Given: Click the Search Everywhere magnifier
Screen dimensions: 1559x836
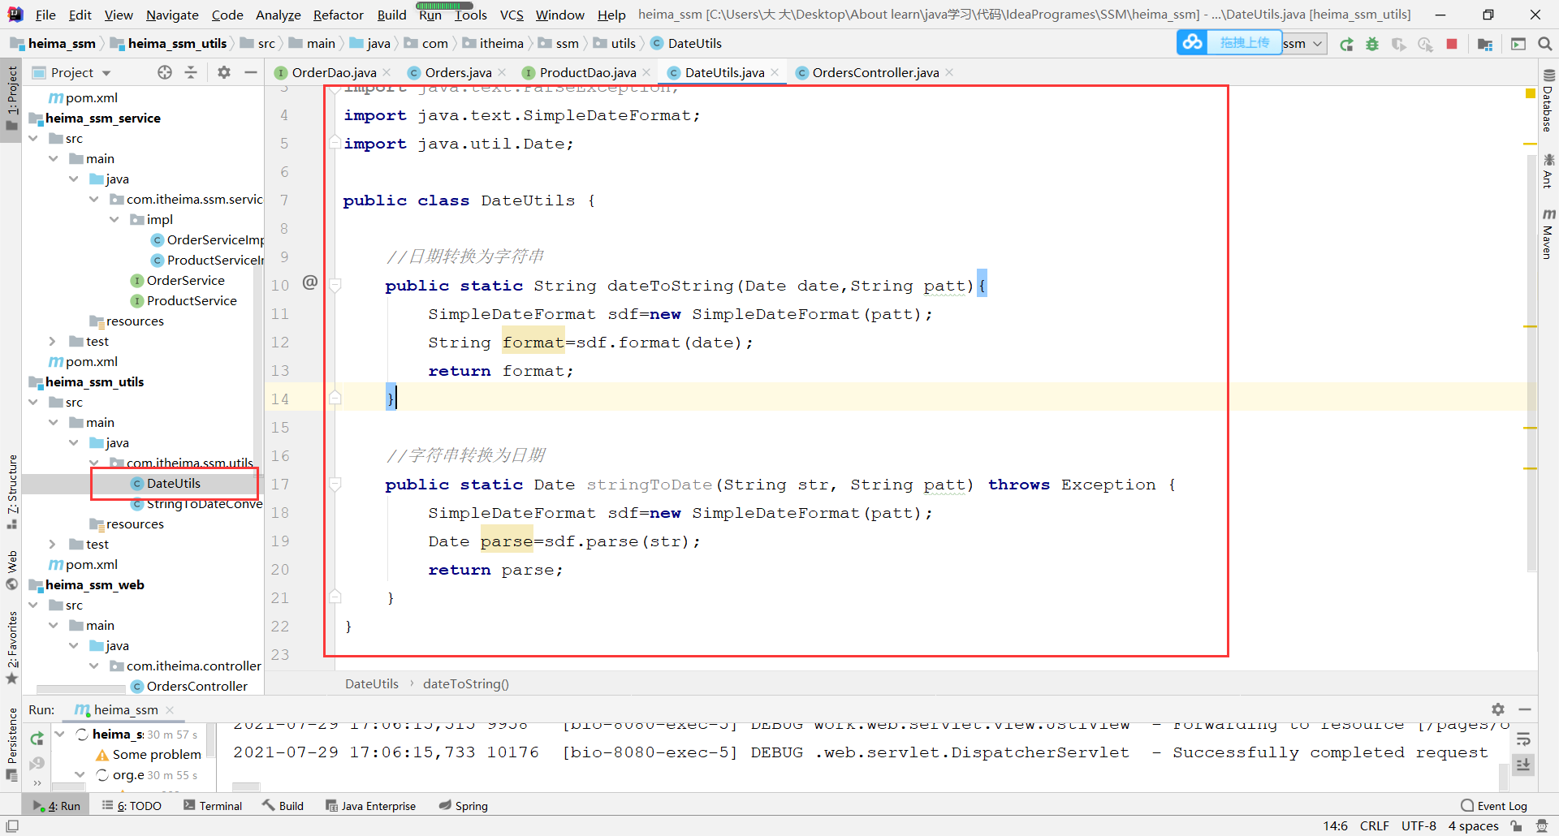Looking at the screenshot, I should tap(1544, 44).
